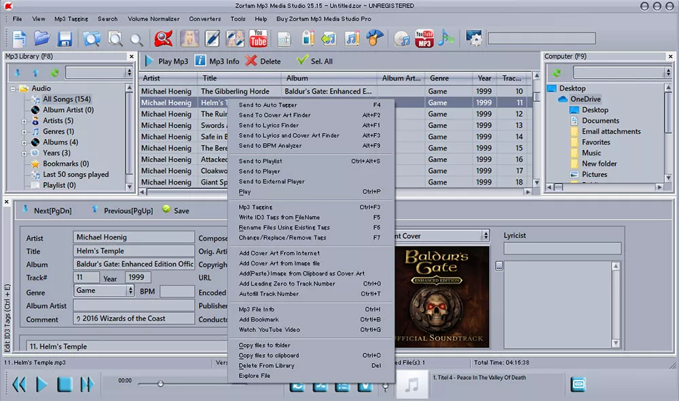Click the playback seek slider handle
Viewport: 679px width, 401px height.
click(160, 383)
